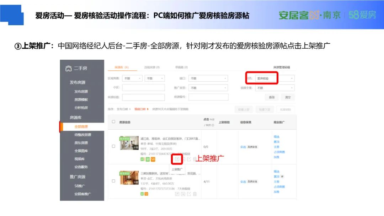Click the info icon next to /90天 header
Screen dimensions: 384x216
pos(213,125)
